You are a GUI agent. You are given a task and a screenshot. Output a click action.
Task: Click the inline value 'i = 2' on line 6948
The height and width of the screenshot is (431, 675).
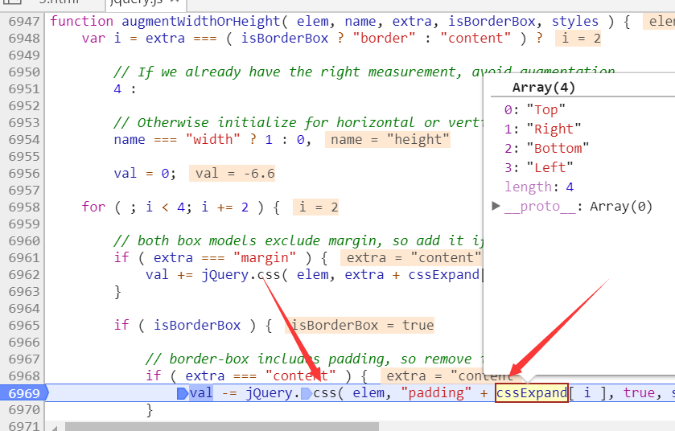click(578, 39)
